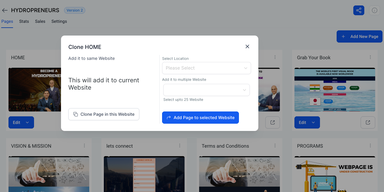Switch to the Settings tab
The width and height of the screenshot is (384, 192).
tap(59, 21)
